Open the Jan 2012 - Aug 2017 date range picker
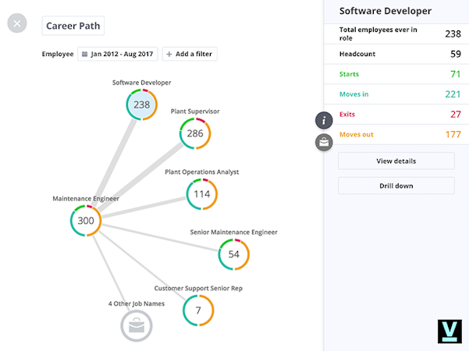The image size is (469, 351). 118,54
